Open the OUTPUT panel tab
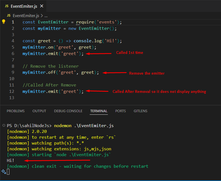 (x=39, y=111)
